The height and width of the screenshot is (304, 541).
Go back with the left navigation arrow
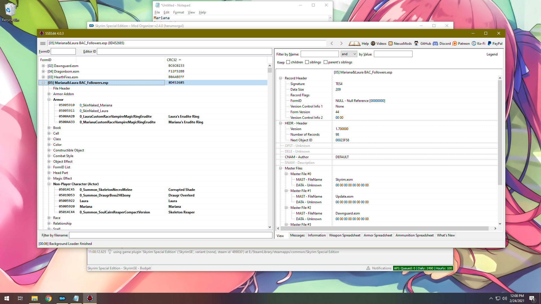(332, 43)
